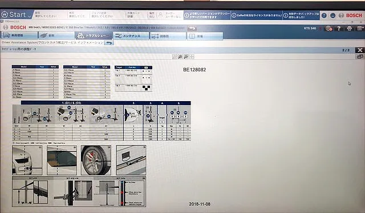
Task: Click the print icon in the dark toolbar
Action: click(x=350, y=29)
